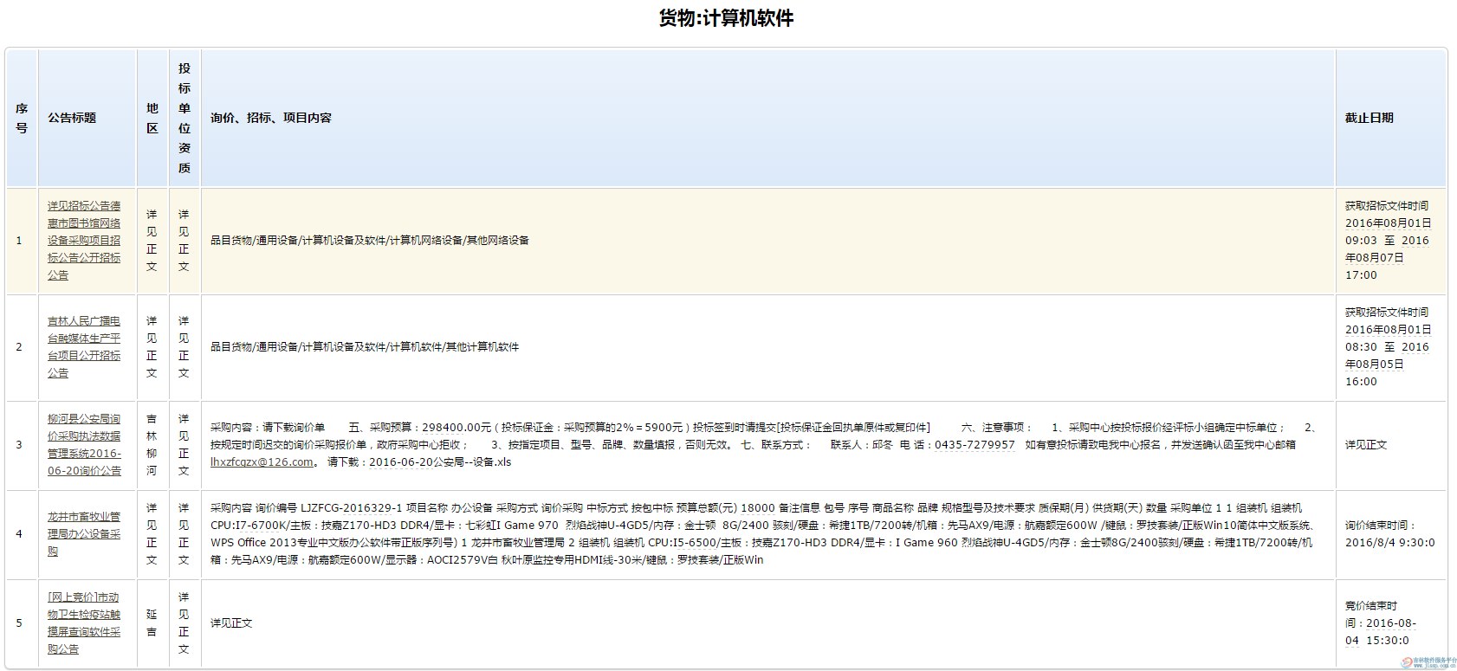Screen dimensions: 1457x671
Task: Click the 投标单位资质 column header
Action: pyautogui.click(x=184, y=118)
